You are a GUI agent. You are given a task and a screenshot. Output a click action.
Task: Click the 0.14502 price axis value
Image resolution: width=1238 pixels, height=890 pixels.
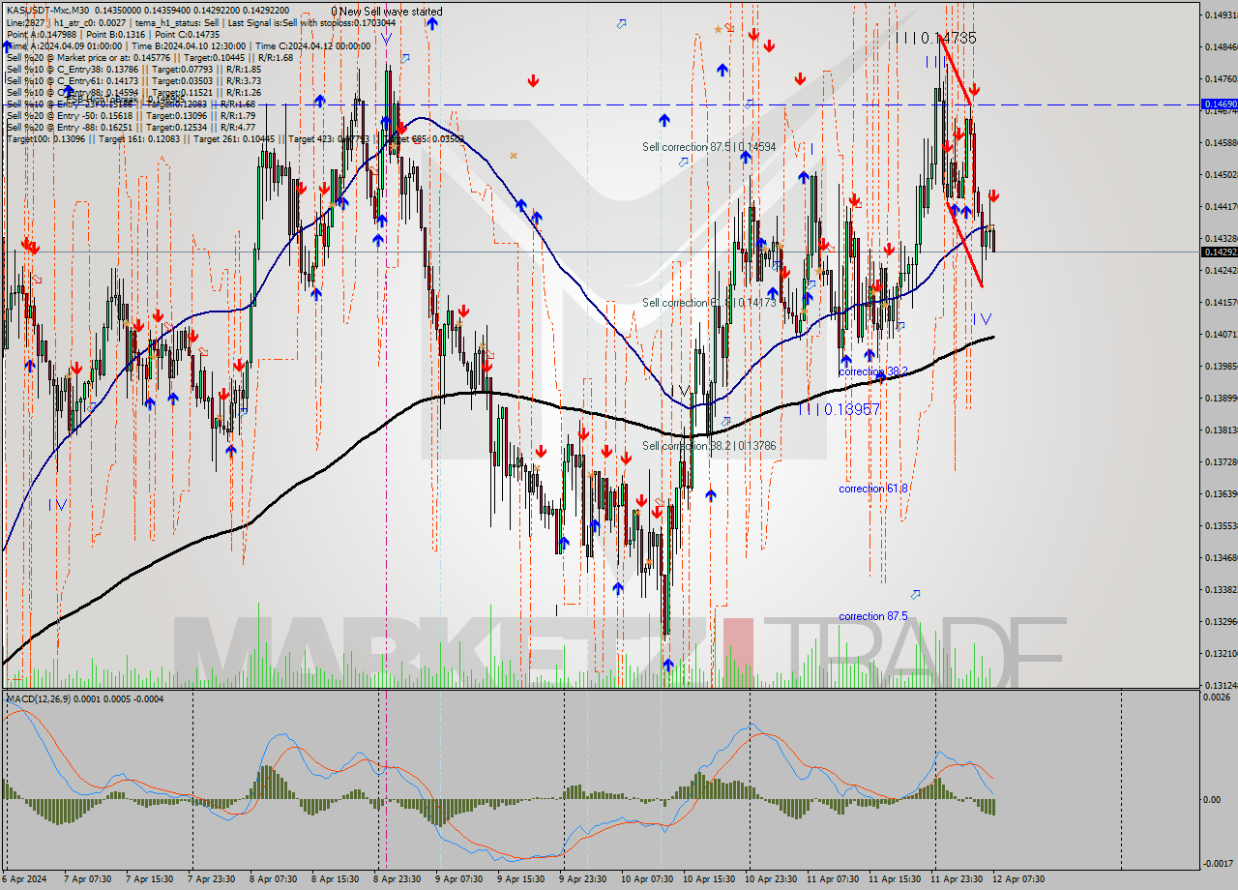coord(1221,174)
